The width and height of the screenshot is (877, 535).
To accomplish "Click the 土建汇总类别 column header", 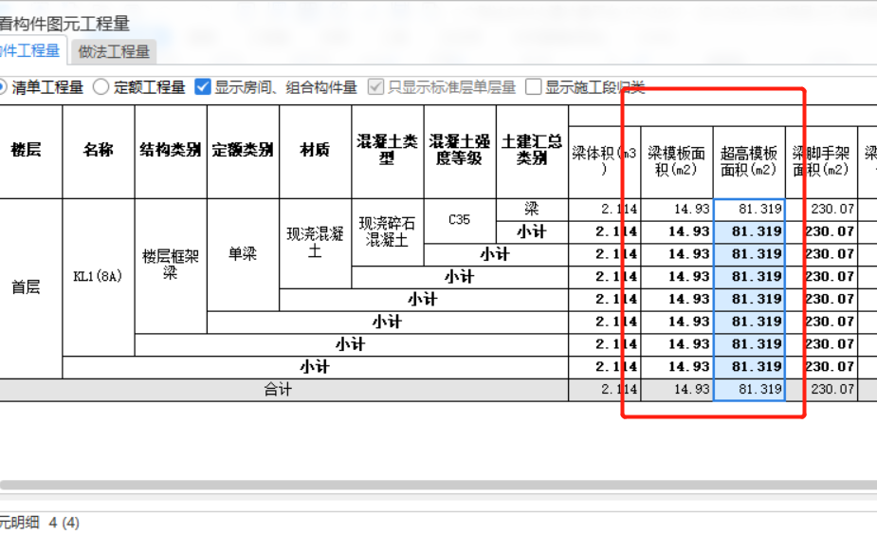I will pos(532,150).
